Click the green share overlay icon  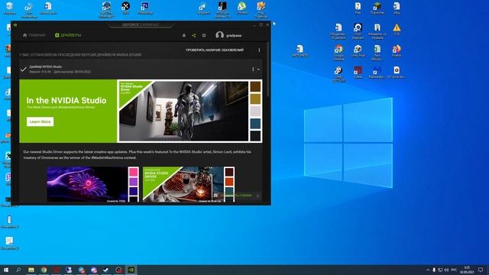point(193,36)
